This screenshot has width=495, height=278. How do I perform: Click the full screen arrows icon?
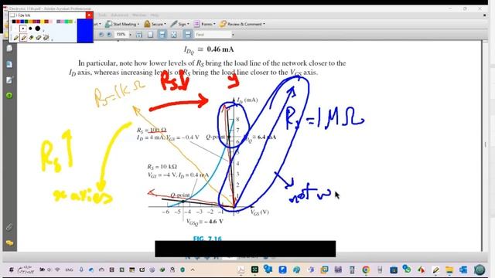click(x=173, y=34)
